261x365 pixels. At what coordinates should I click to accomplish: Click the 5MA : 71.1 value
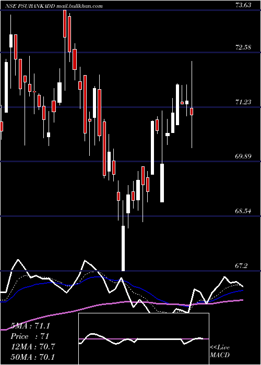pos(30,326)
